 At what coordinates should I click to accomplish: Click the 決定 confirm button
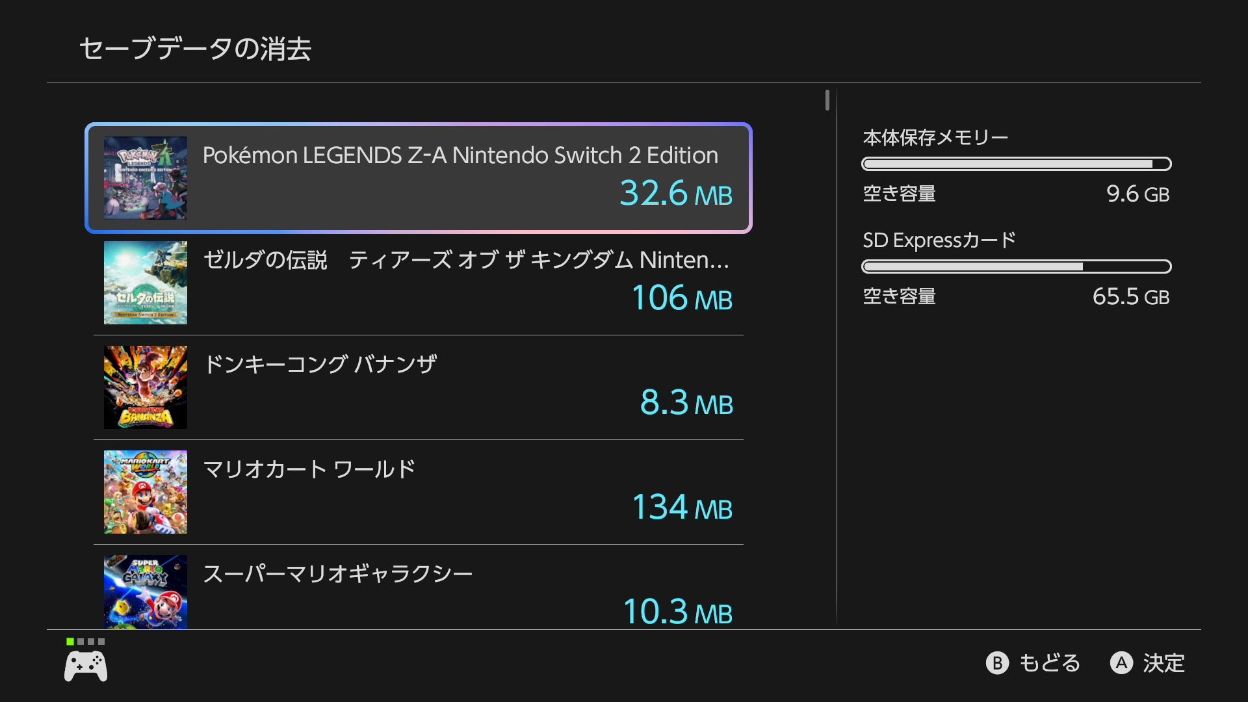click(x=1148, y=663)
